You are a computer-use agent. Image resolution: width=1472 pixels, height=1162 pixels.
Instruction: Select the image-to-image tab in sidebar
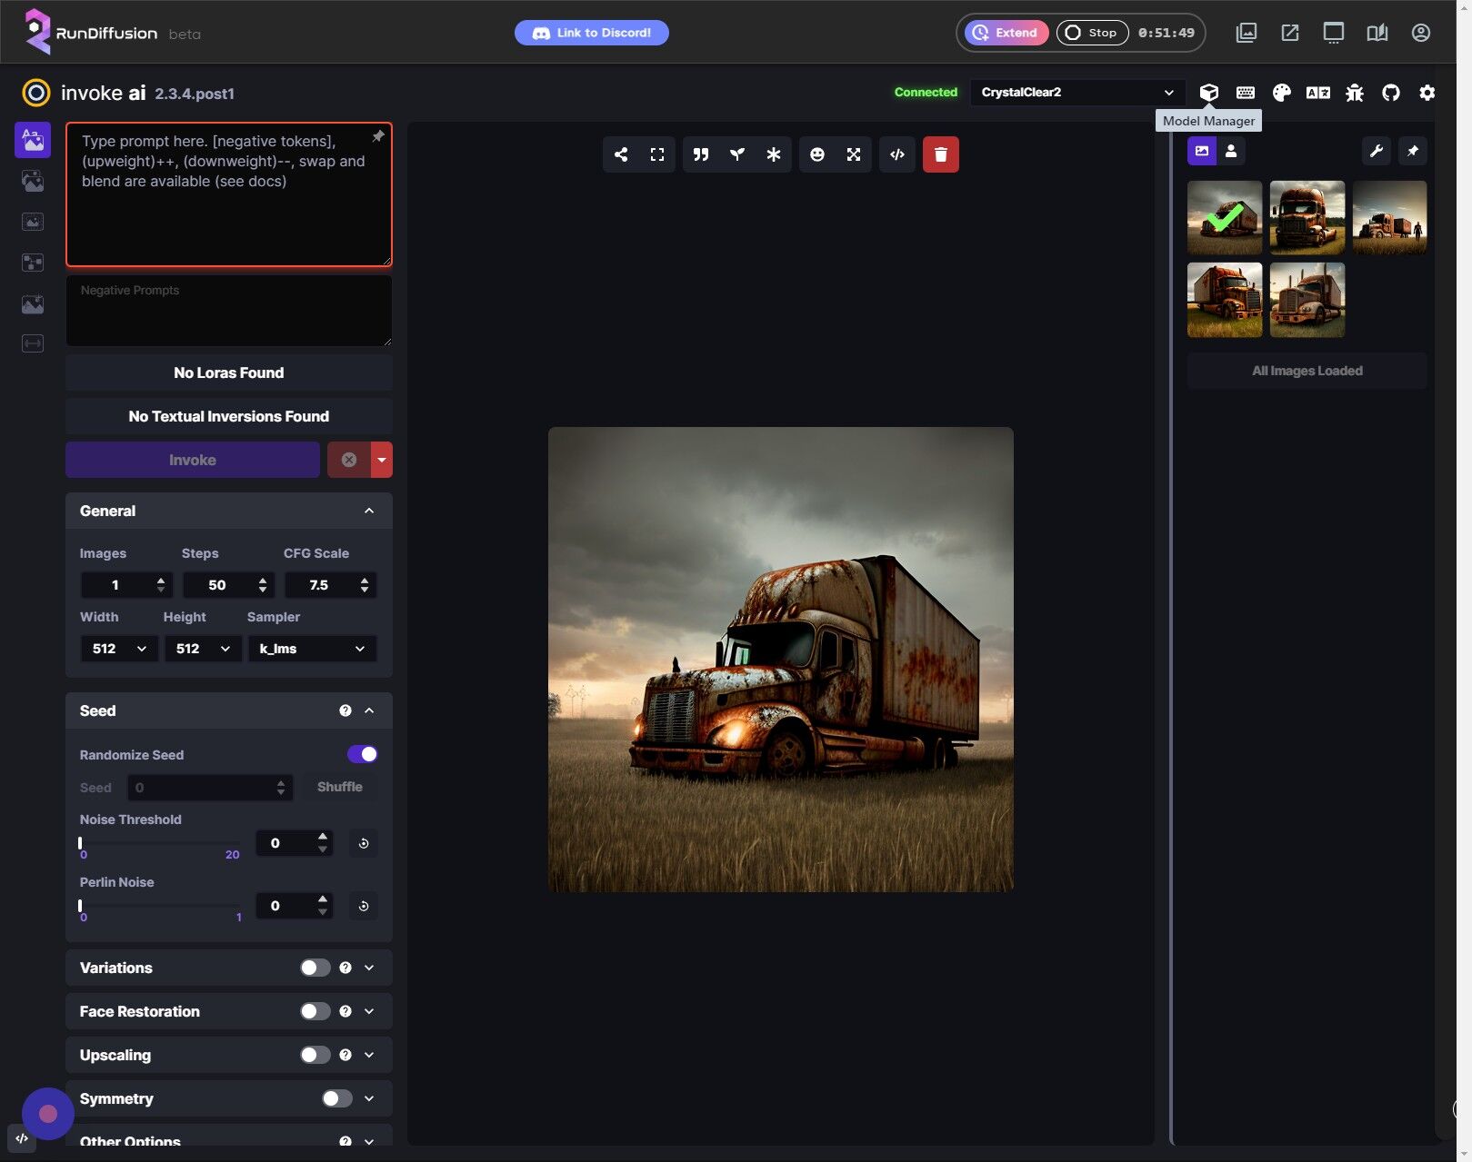[33, 181]
